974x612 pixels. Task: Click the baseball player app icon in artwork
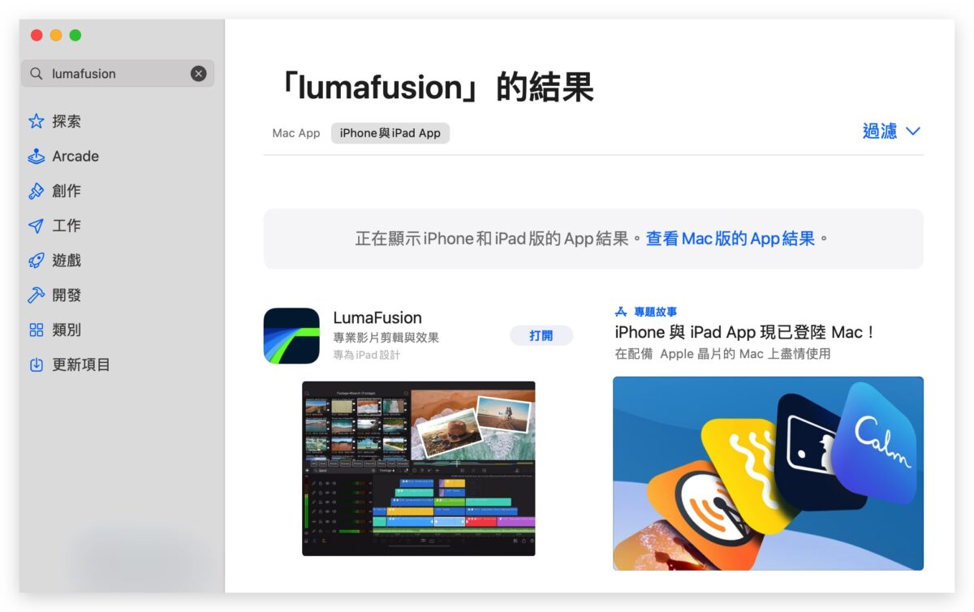(813, 454)
